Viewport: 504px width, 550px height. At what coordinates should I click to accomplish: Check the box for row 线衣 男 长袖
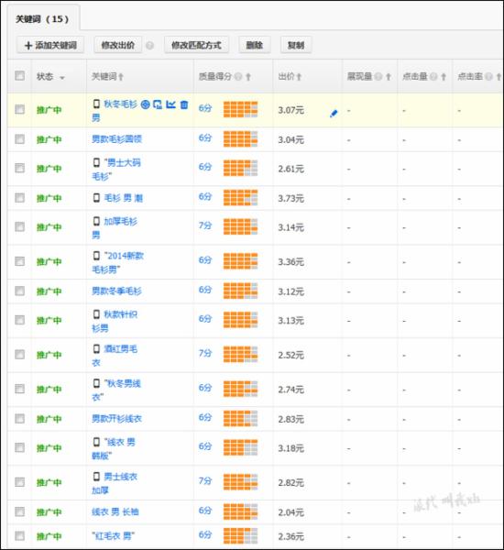click(x=19, y=511)
